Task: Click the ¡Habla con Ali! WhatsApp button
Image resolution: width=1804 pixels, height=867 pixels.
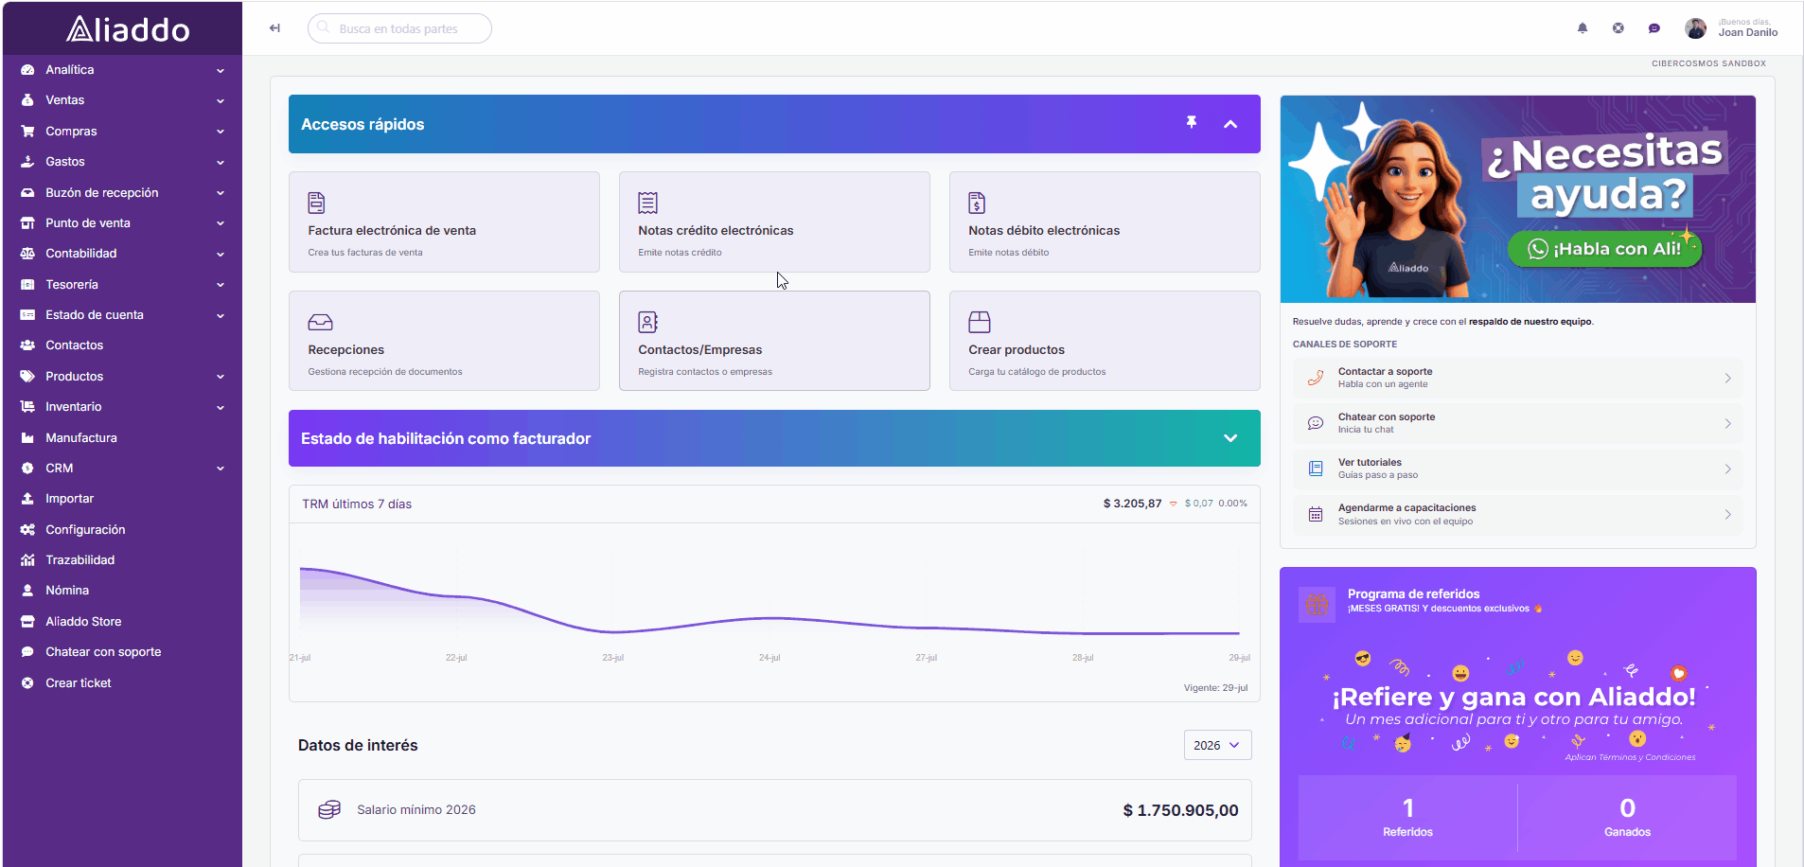Action: point(1604,249)
